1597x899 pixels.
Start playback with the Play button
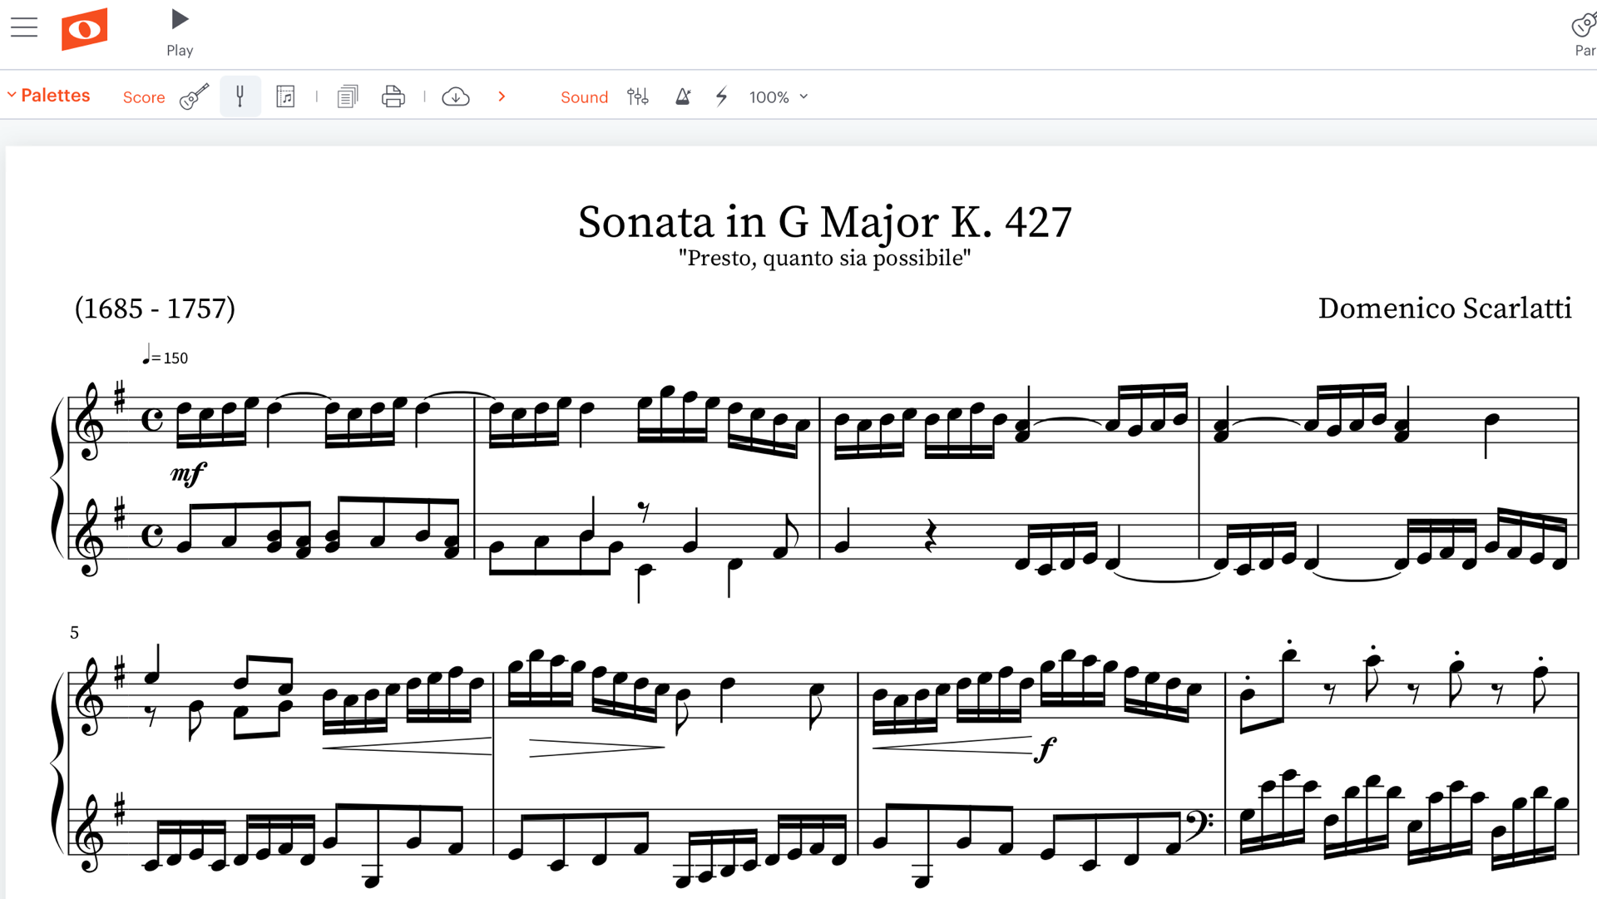pyautogui.click(x=180, y=32)
